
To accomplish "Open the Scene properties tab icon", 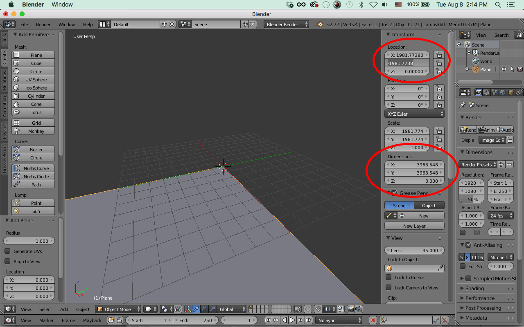I will click(495, 92).
